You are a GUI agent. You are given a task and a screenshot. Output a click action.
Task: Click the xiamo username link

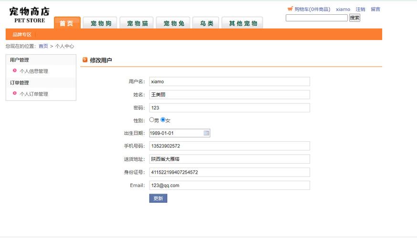[343, 9]
